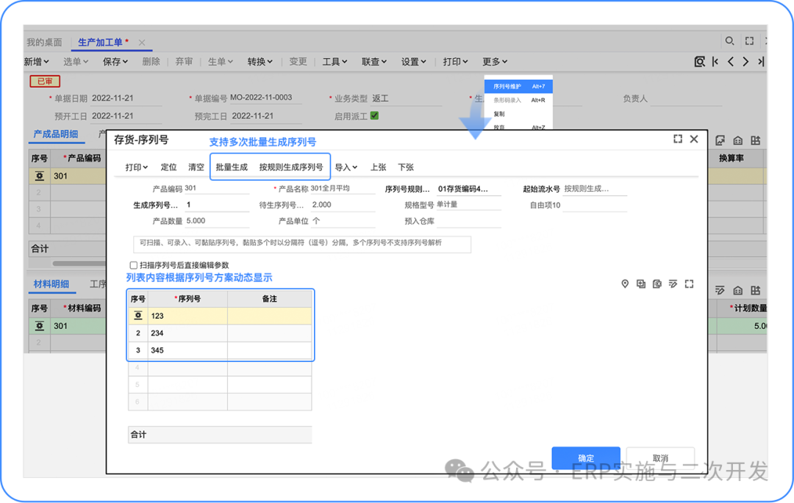Click the search magnifier icon in tab bar
794x503 pixels.
pyautogui.click(x=729, y=41)
